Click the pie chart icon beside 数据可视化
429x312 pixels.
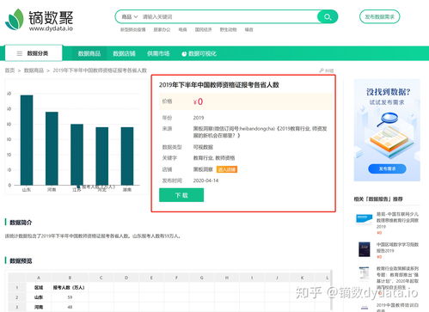(184, 54)
